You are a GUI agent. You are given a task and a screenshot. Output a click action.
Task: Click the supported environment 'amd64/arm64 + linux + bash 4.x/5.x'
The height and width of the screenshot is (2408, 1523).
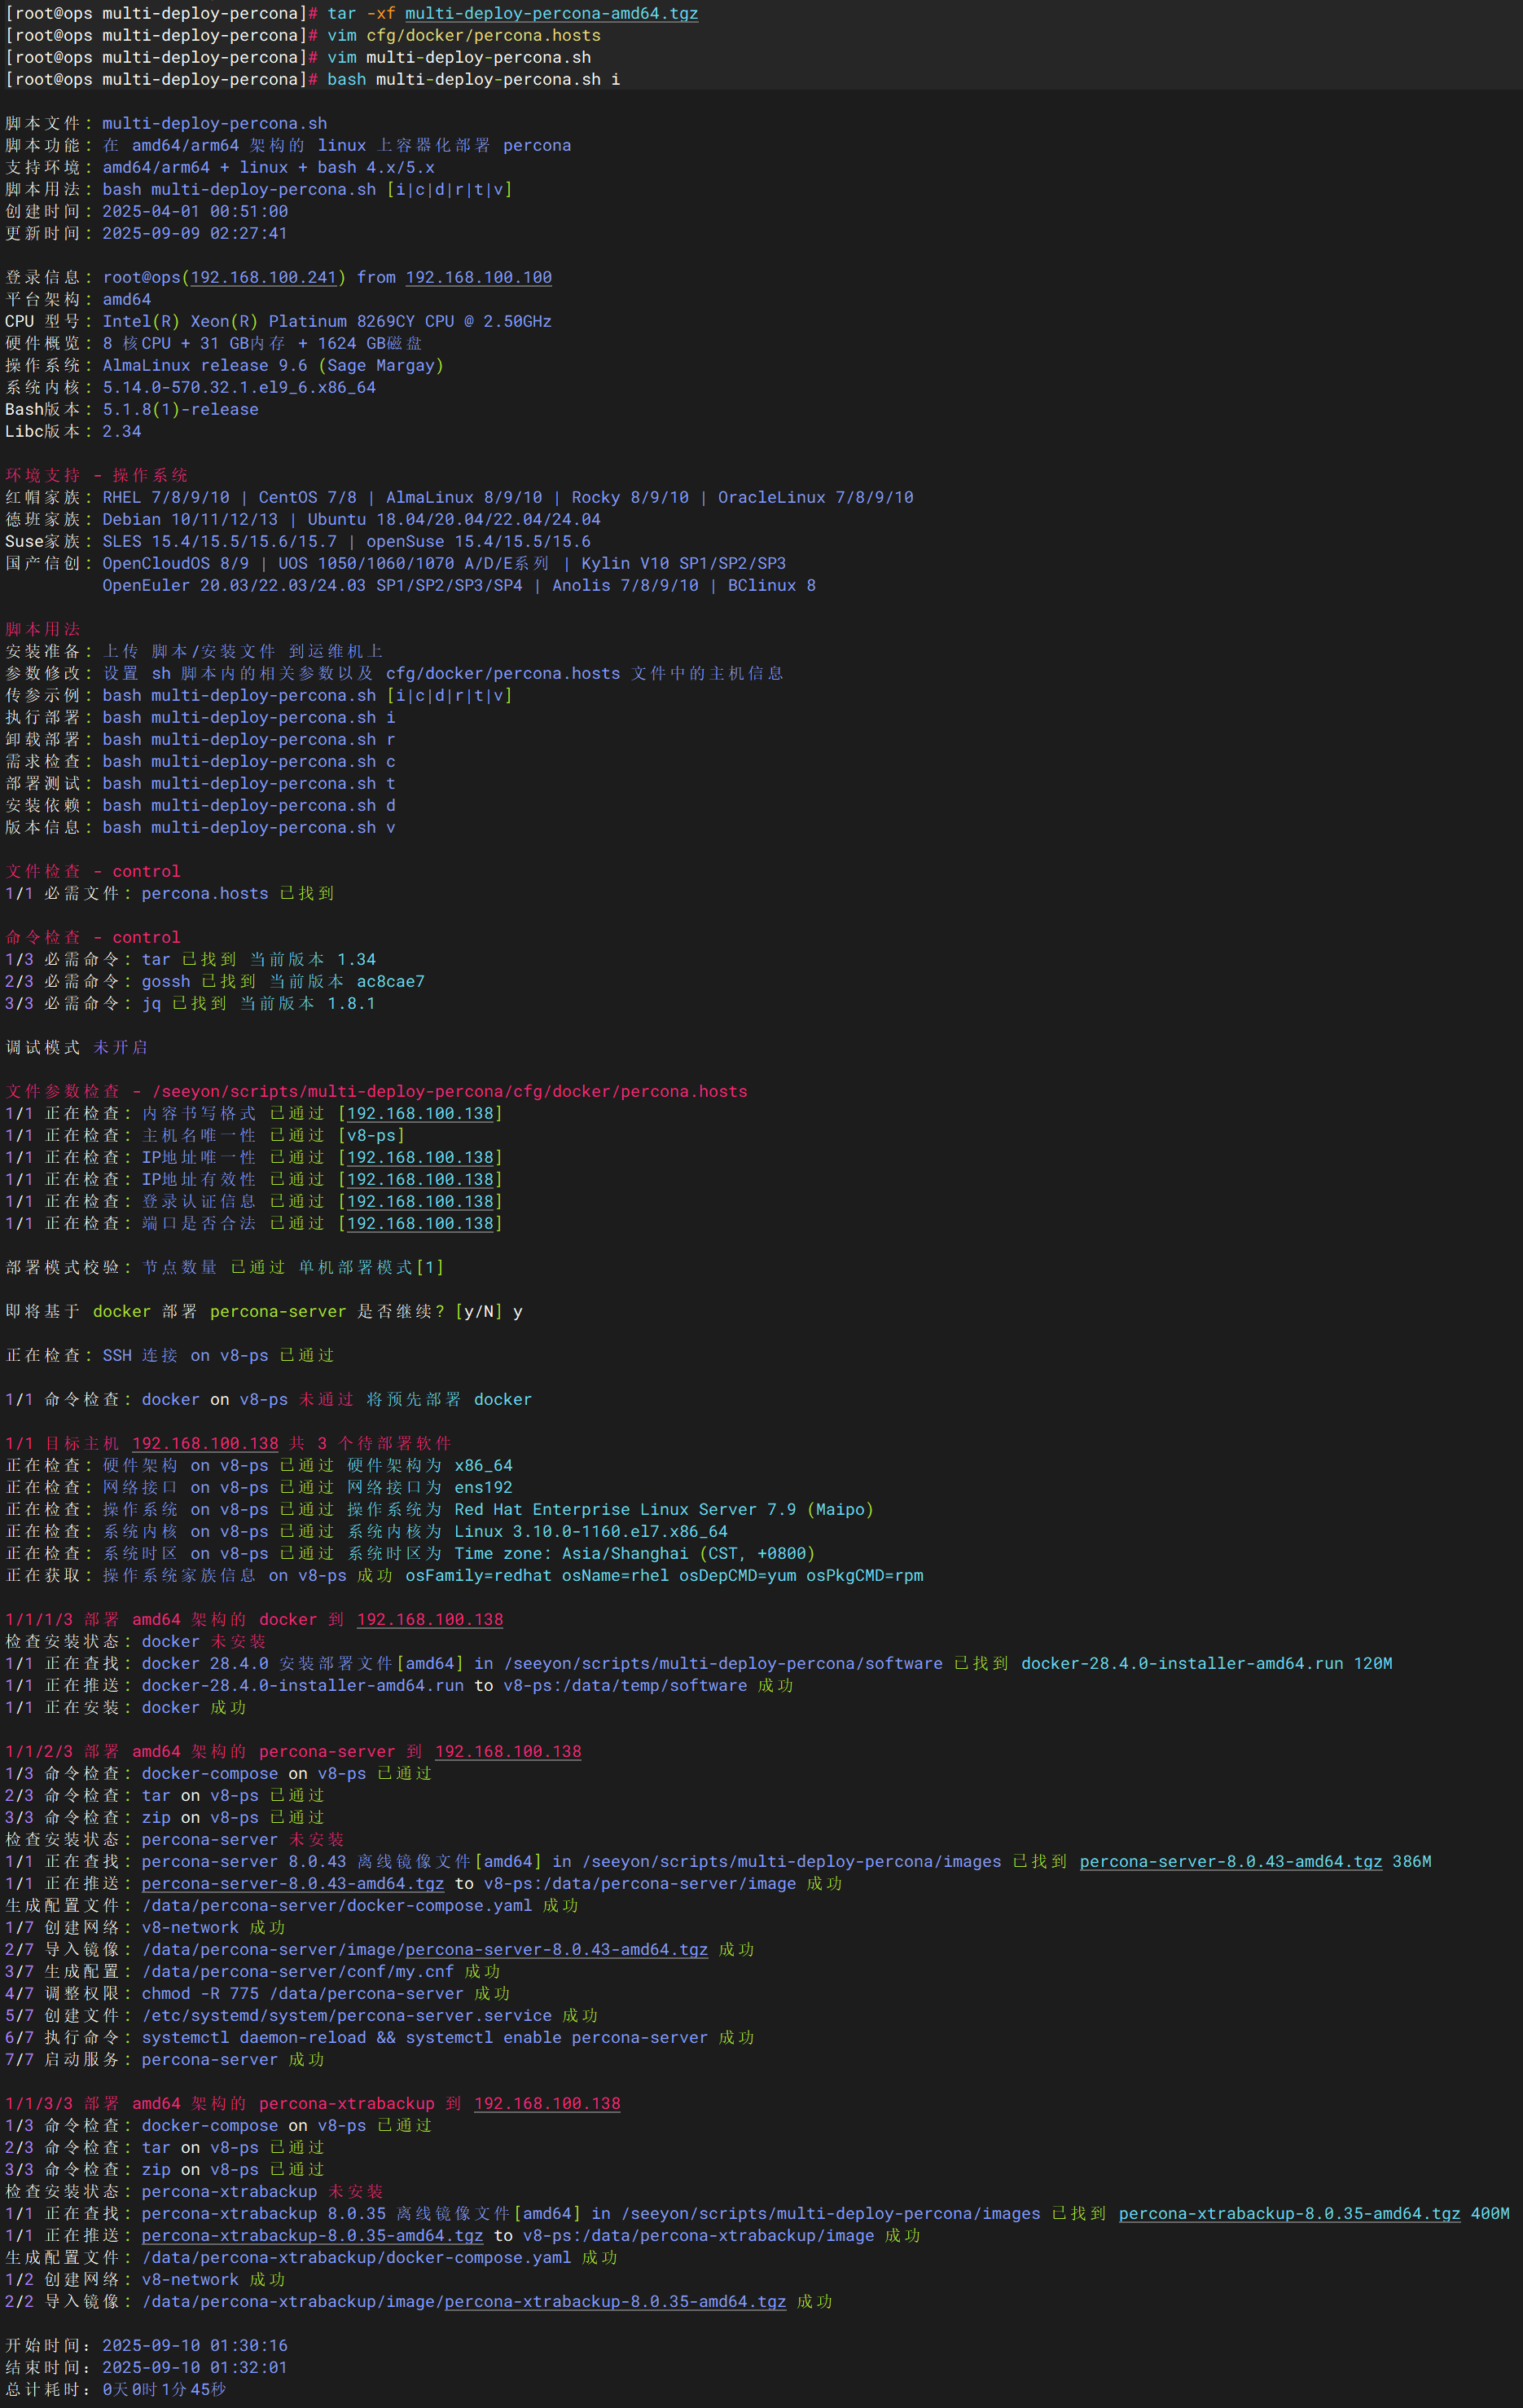tap(269, 168)
